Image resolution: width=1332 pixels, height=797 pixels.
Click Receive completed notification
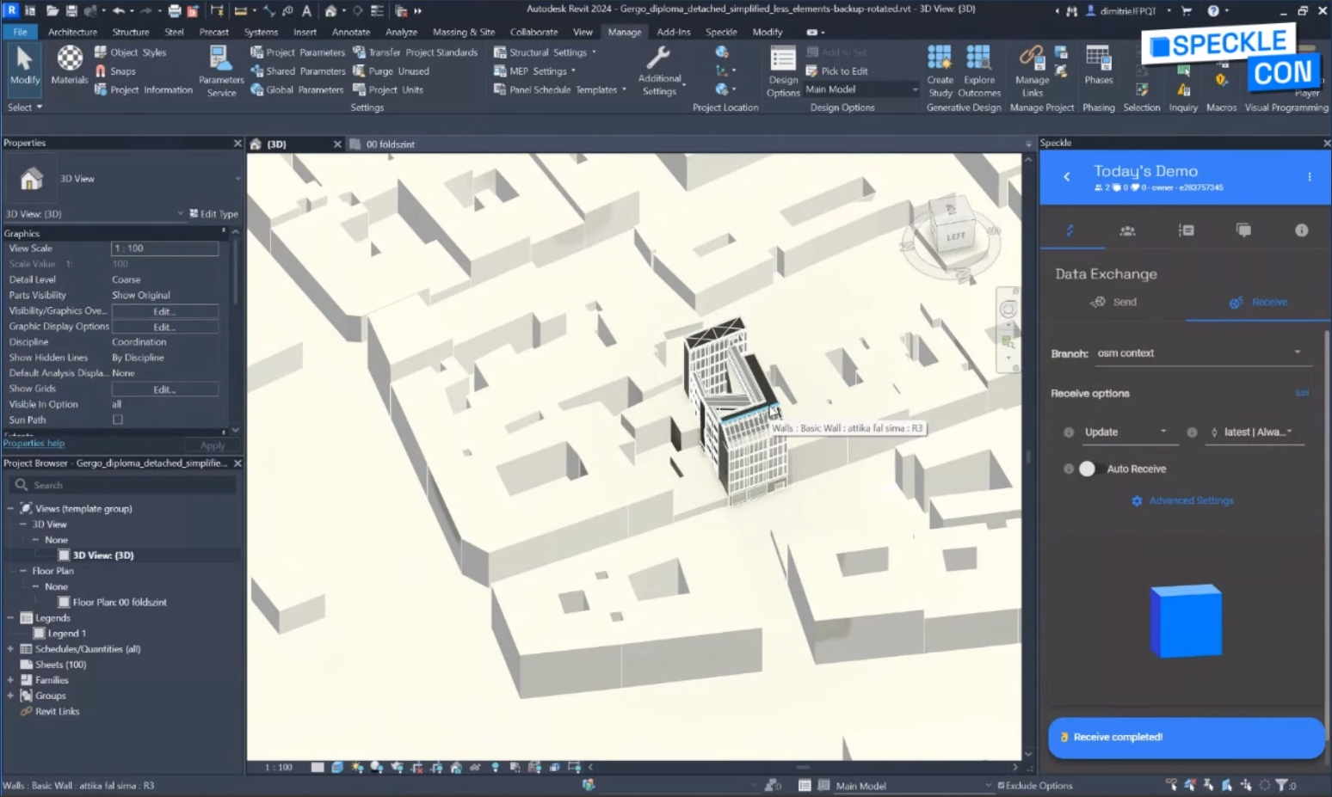pyautogui.click(x=1186, y=737)
